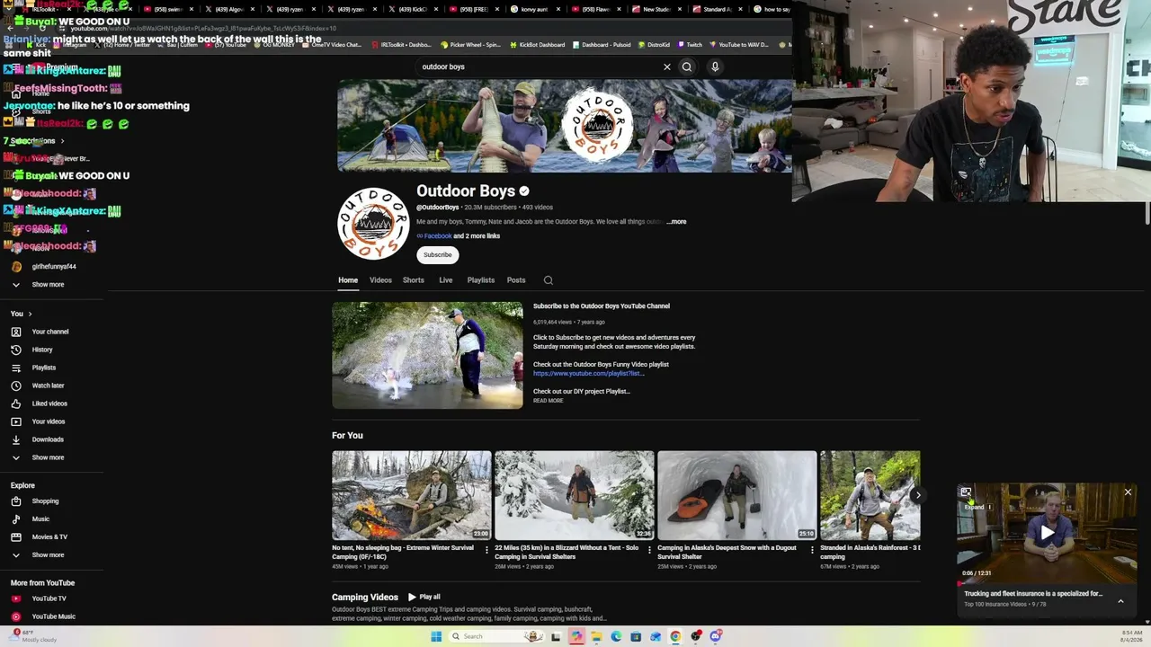The height and width of the screenshot is (647, 1151).
Task: Play the miniplayer video
Action: click(1047, 533)
